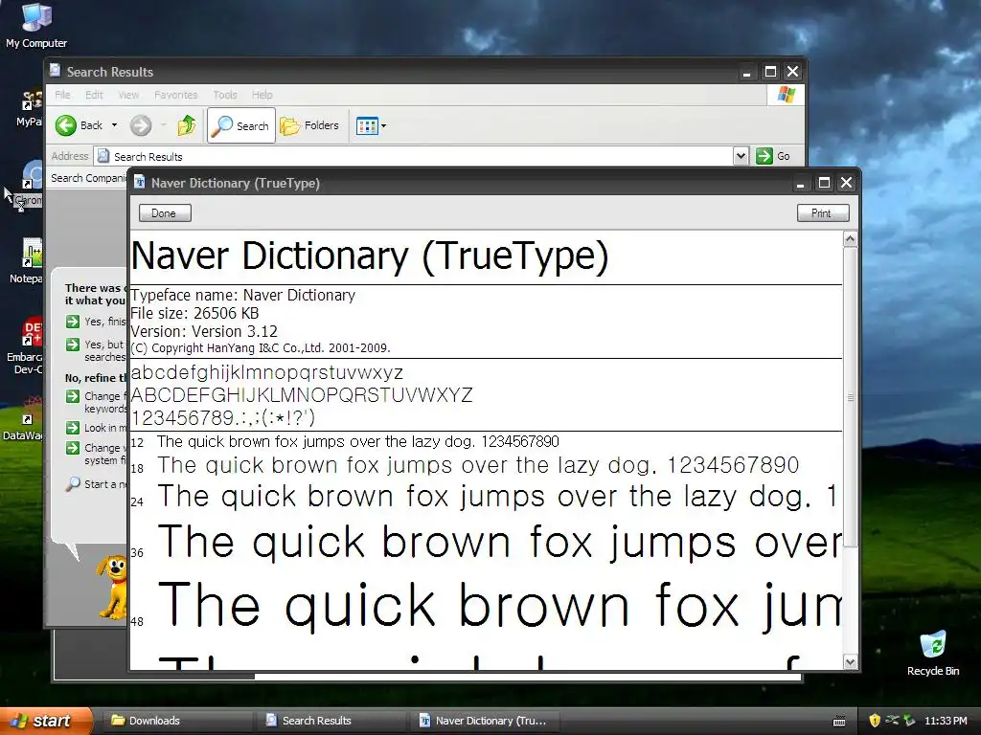Viewport: 981px width, 735px height.
Task: Click the Up folder icon in toolbar
Action: click(187, 125)
